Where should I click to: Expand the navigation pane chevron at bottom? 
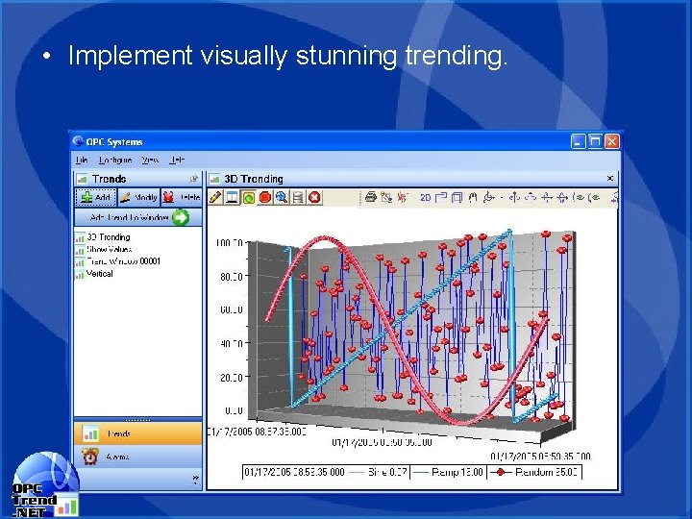(x=195, y=480)
